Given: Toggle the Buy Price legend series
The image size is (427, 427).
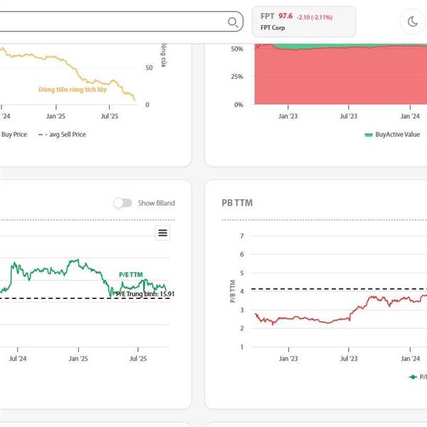Looking at the screenshot, I should [14, 134].
